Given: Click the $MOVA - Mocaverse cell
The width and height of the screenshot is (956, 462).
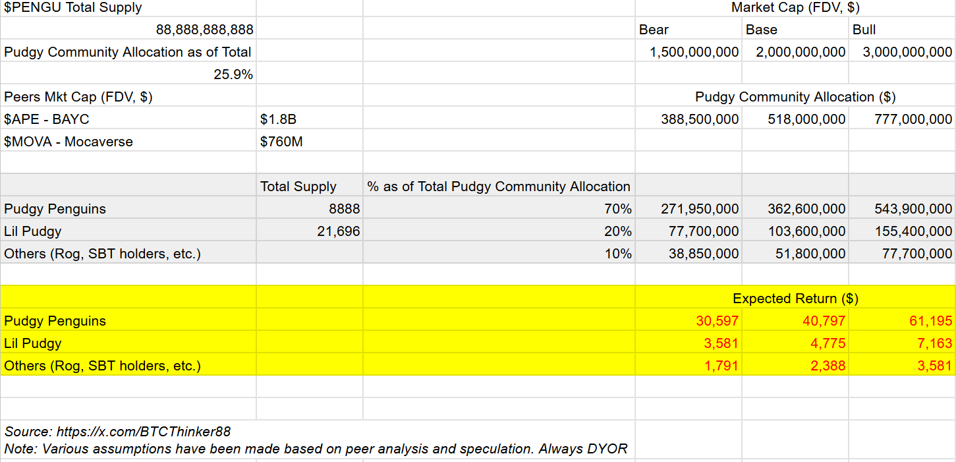Looking at the screenshot, I should (x=69, y=142).
